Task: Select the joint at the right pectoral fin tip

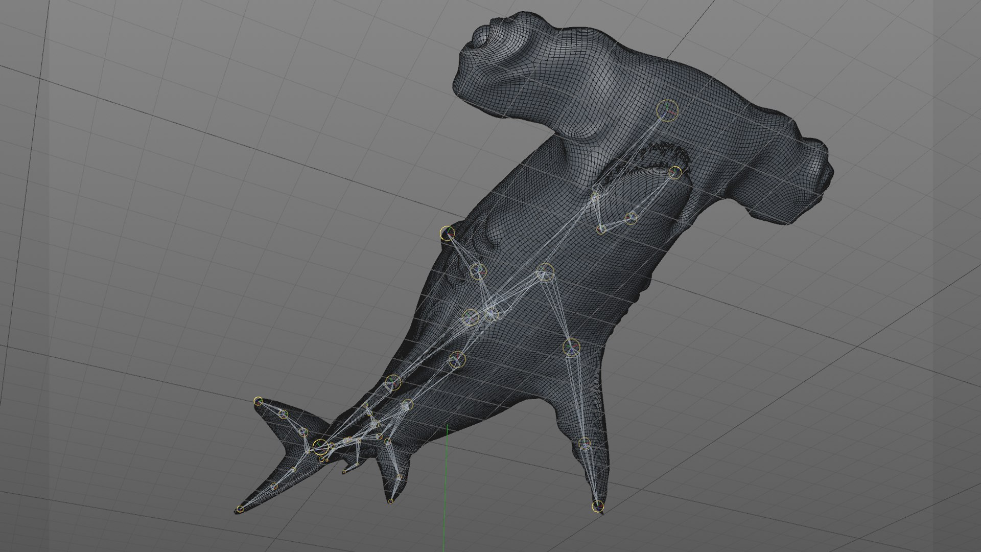Action: coord(598,507)
